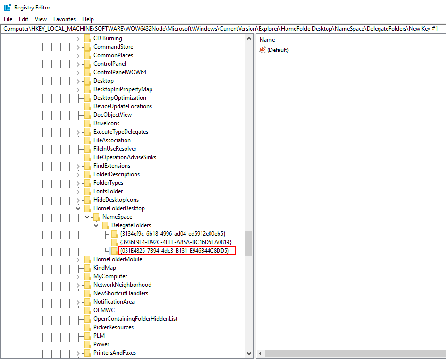This screenshot has width=446, height=359.
Task: Click the Name column header
Action: pyautogui.click(x=267, y=40)
